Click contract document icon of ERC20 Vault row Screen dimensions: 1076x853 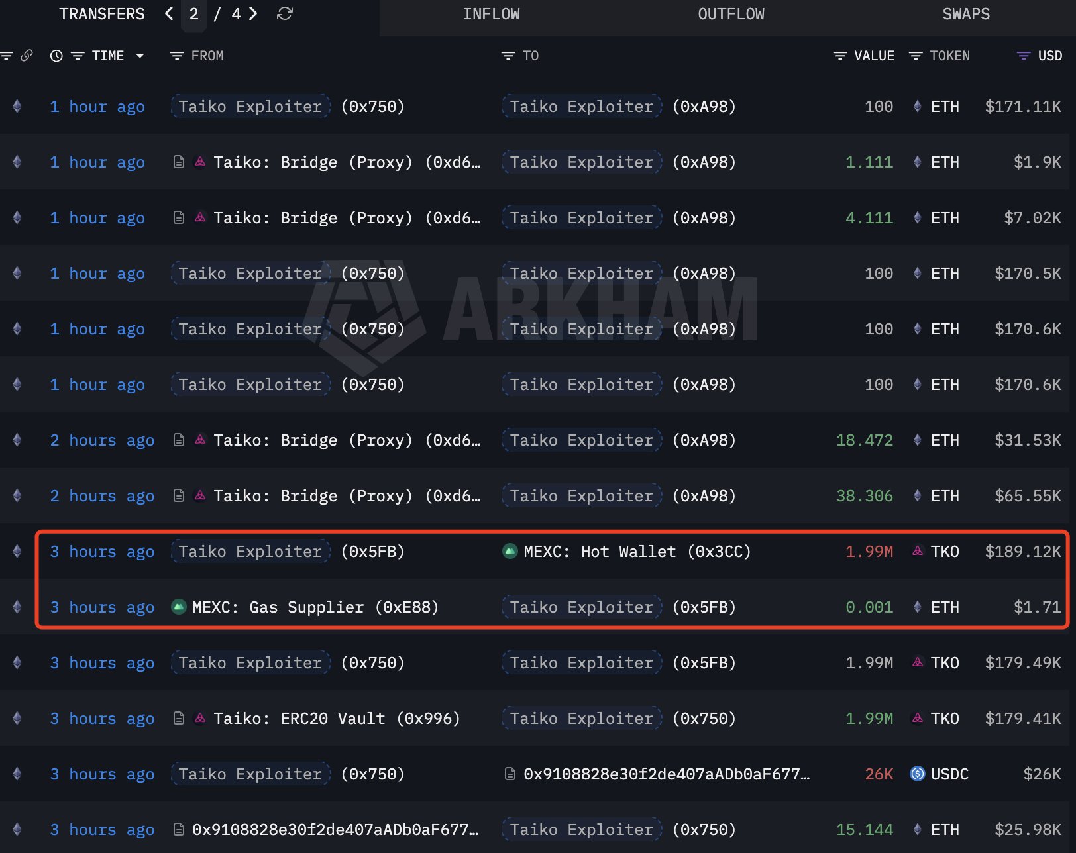point(178,718)
